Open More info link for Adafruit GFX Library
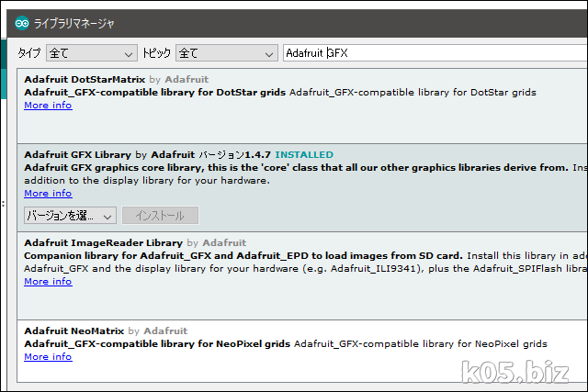The height and width of the screenshot is (392, 588). (x=48, y=194)
